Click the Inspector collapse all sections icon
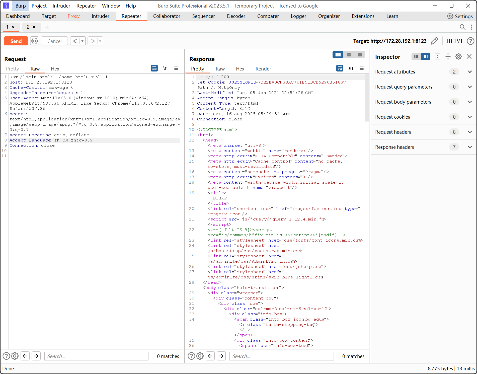This screenshot has width=477, height=374. [448, 57]
